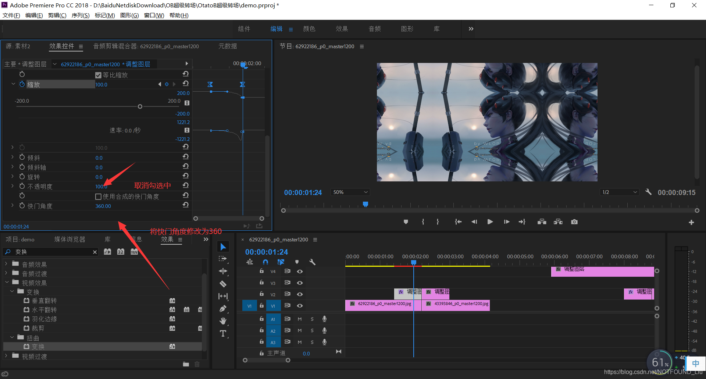Select the Type tool

[223, 334]
